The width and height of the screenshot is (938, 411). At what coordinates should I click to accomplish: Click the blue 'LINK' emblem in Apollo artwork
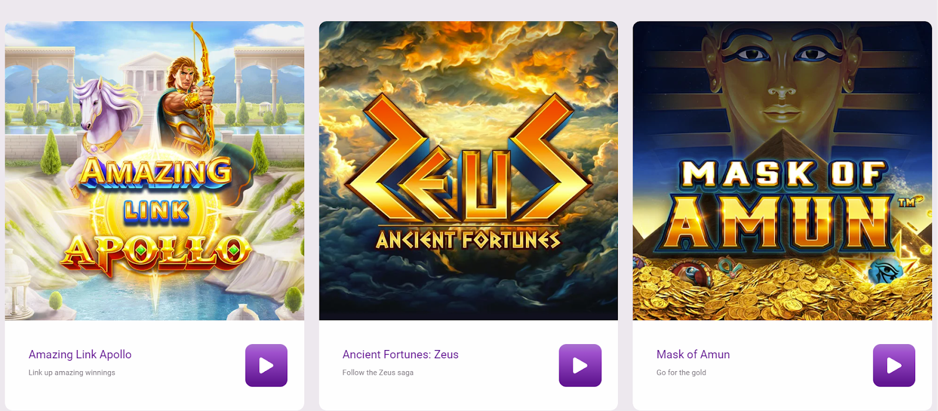156,211
